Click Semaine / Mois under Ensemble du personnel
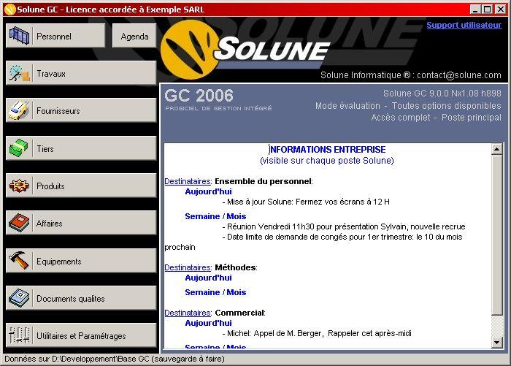The image size is (511, 366). coord(215,216)
